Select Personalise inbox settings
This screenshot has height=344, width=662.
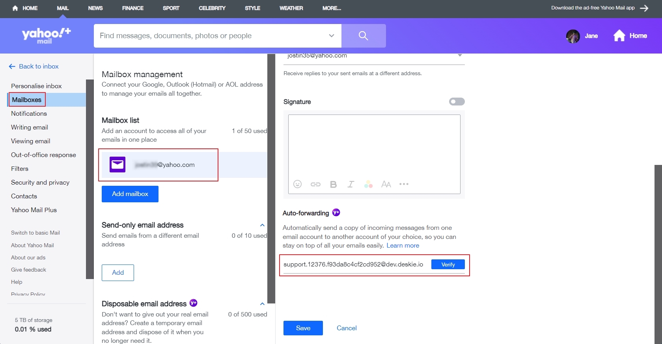click(x=36, y=86)
